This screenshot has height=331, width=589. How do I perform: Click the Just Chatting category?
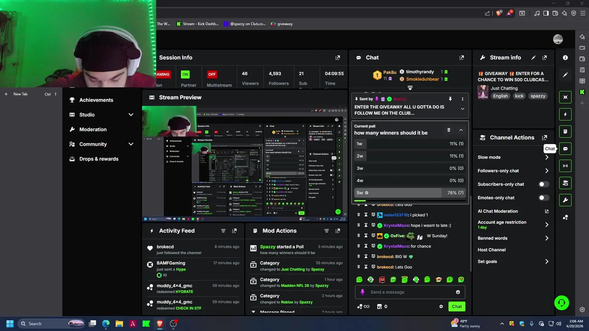504,88
